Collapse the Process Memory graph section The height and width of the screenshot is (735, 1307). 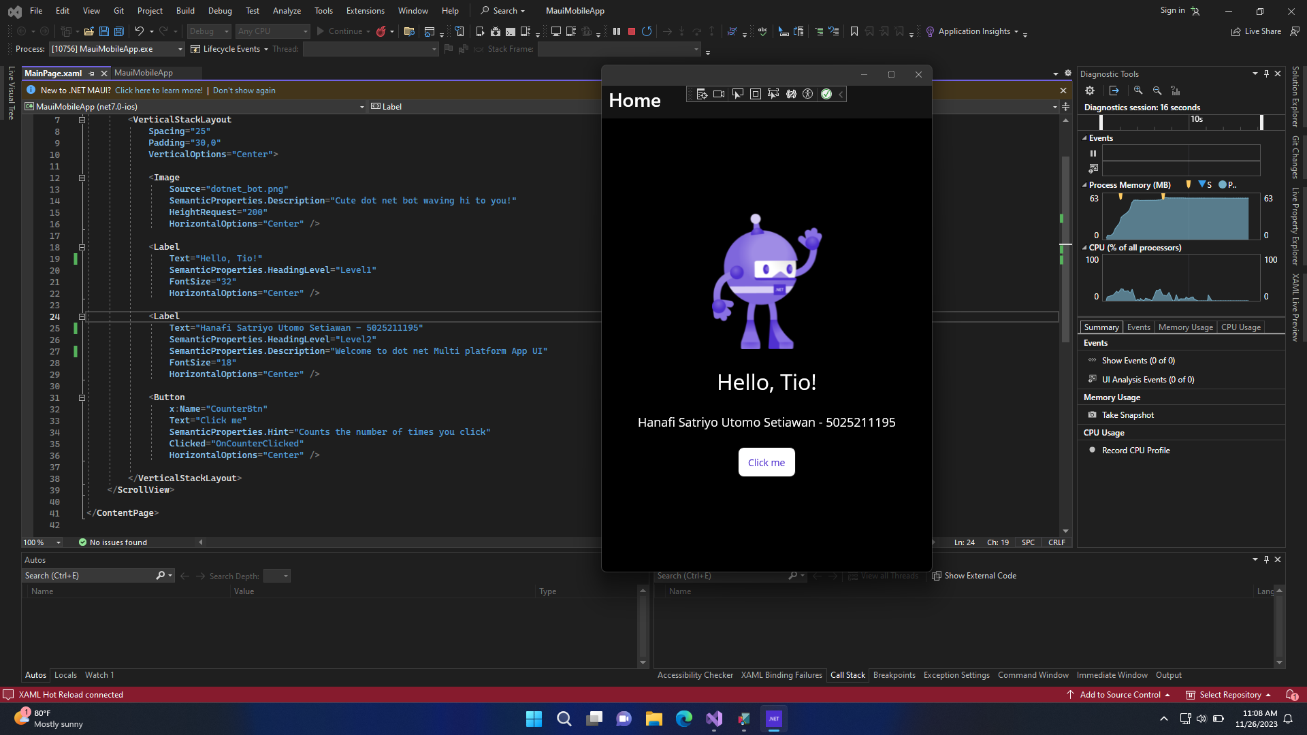[x=1084, y=185]
